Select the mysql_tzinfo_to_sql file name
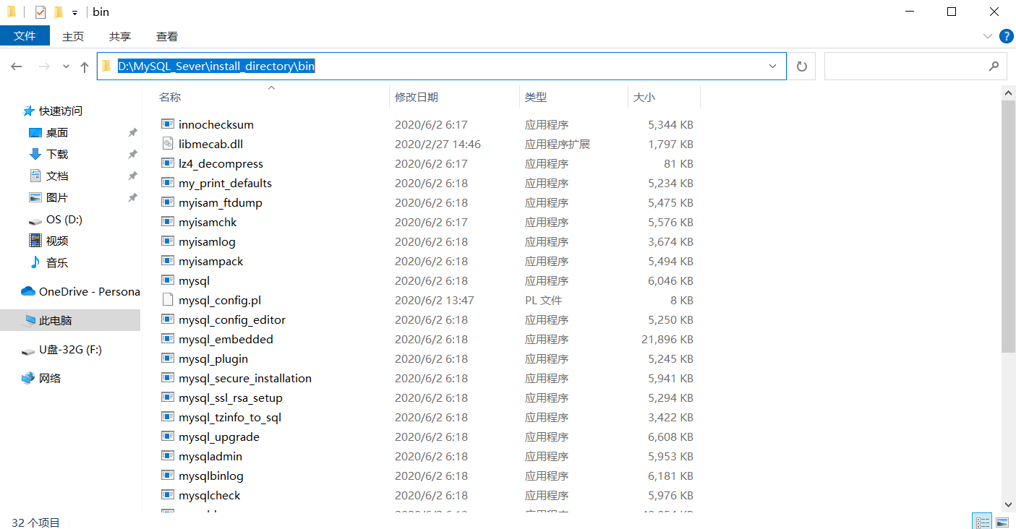 [x=230, y=417]
